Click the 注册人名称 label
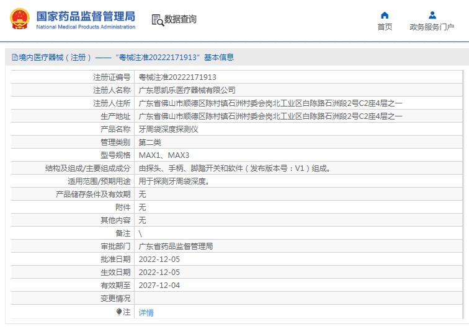Image resolution: width=469 pixels, height=327 pixels. point(112,90)
